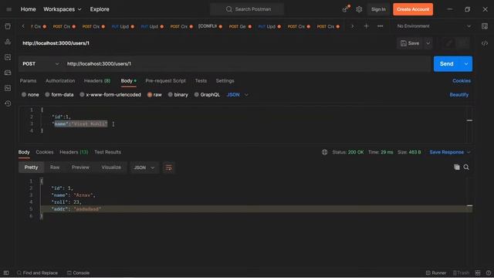Select the none body type
Image resolution: width=494 pixels, height=278 pixels.
click(30, 94)
